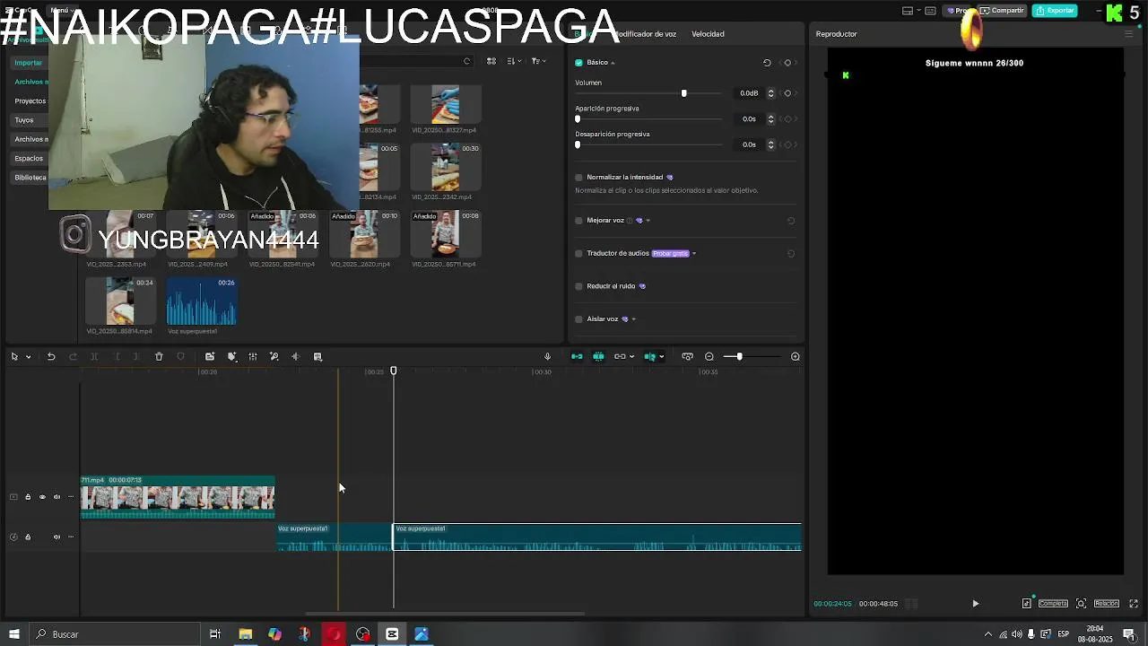Click the crop frame icon in timeline toolbar
This screenshot has width=1148, height=646.
click(x=317, y=357)
